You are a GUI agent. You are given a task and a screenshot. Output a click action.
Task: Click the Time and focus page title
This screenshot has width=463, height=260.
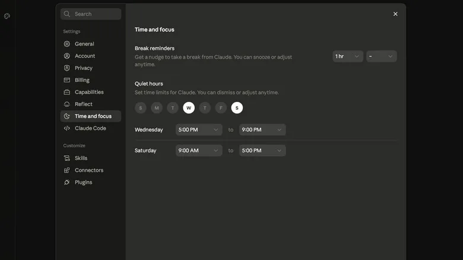pyautogui.click(x=154, y=30)
